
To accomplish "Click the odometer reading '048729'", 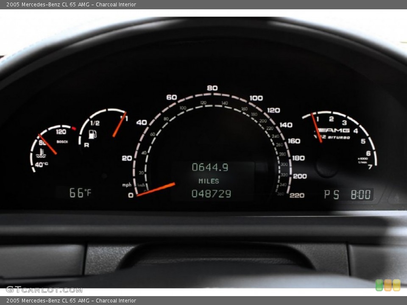I will coord(211,194).
